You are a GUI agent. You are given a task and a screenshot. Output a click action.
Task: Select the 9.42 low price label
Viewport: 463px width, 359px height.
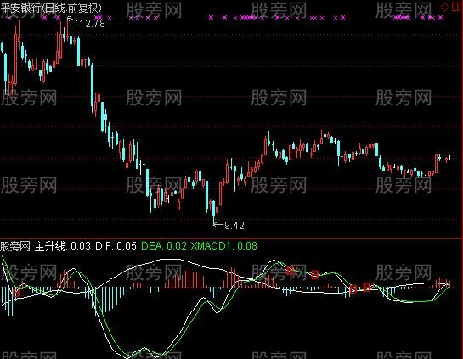click(x=234, y=226)
